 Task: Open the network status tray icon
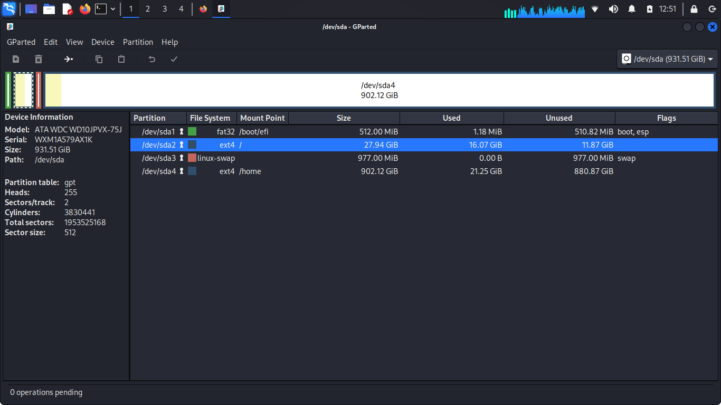click(x=595, y=9)
